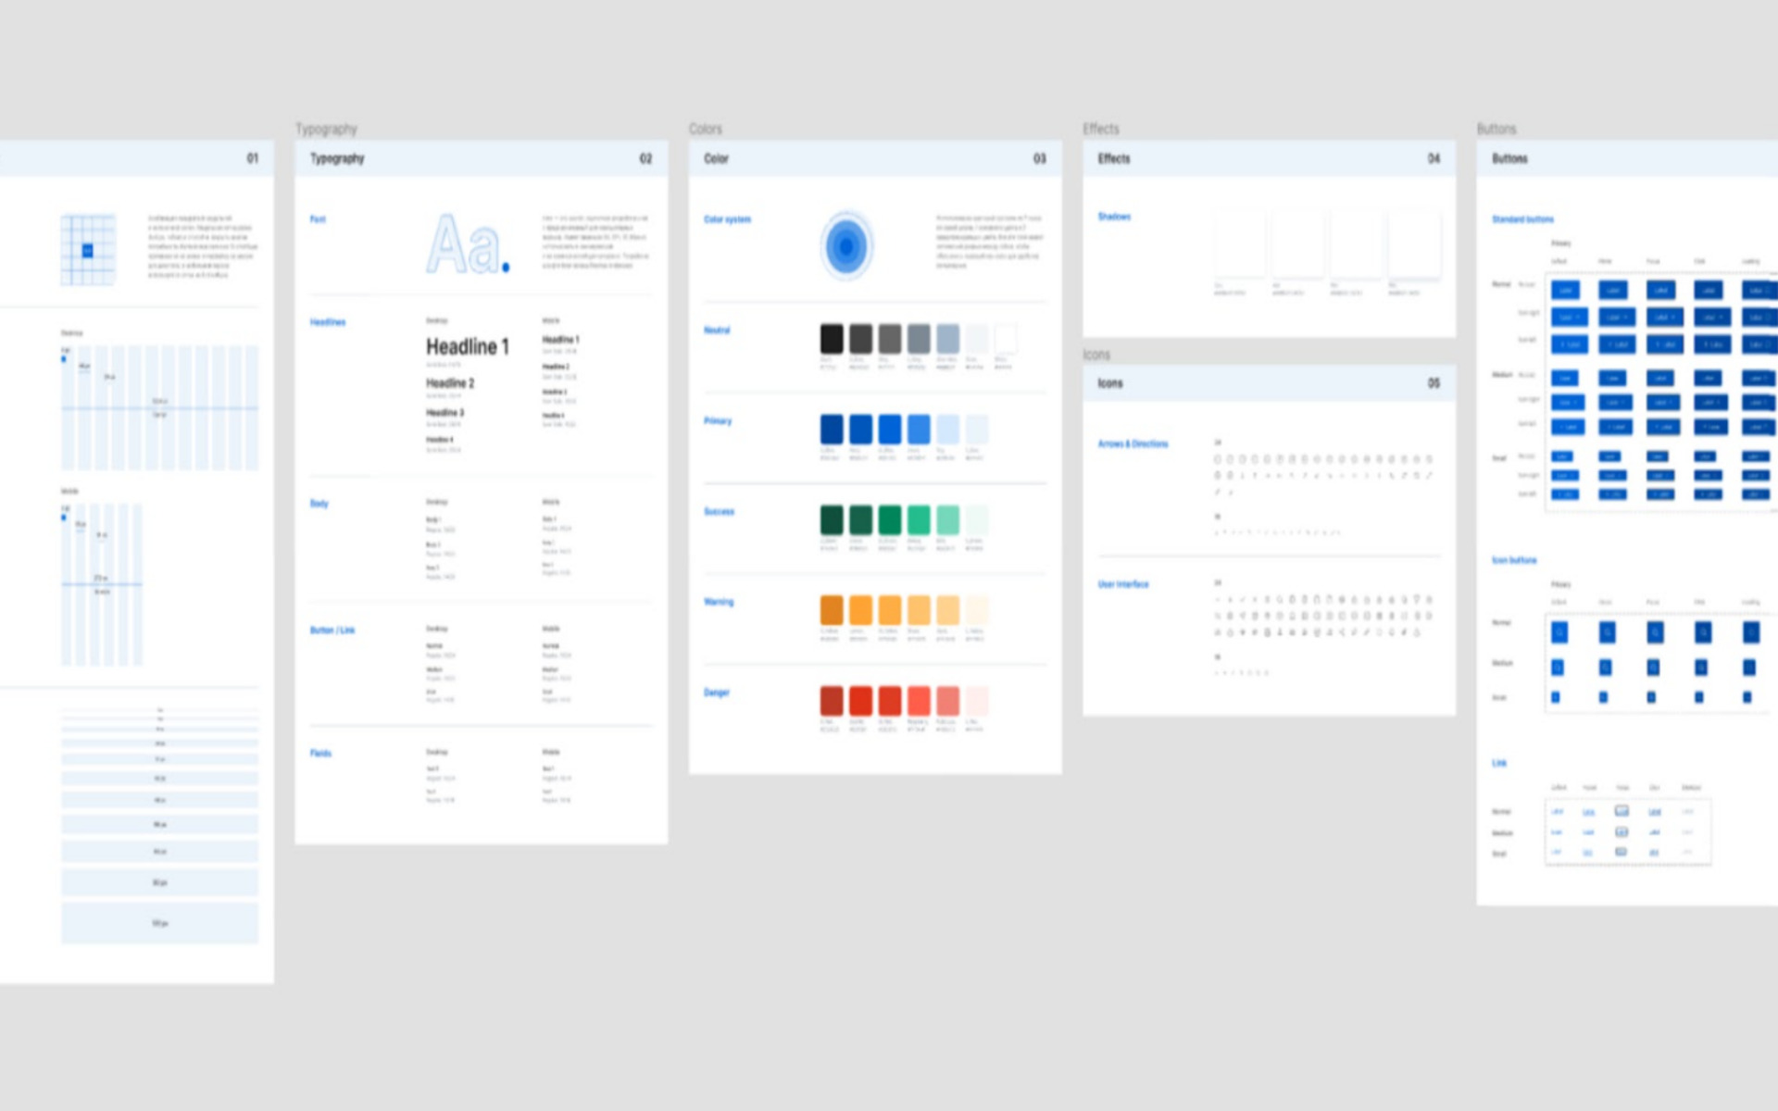Pick the darkest blue Primary swatch
Image resolution: width=1778 pixels, height=1111 pixels.
832,429
